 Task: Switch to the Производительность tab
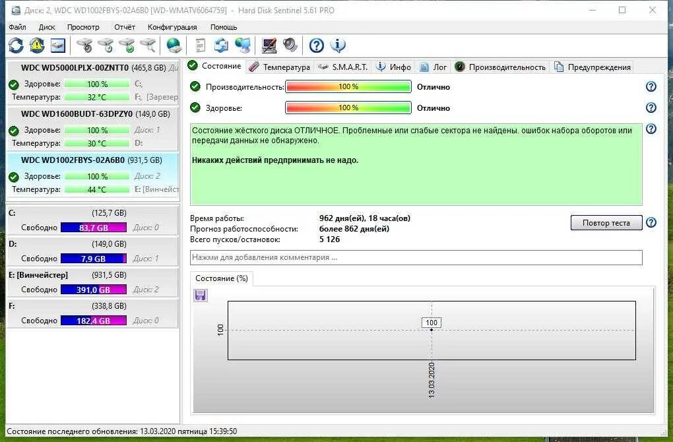(500, 67)
